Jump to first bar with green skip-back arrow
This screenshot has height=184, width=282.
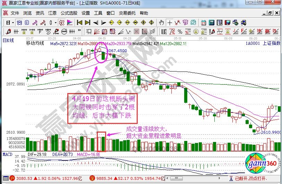[79, 23]
